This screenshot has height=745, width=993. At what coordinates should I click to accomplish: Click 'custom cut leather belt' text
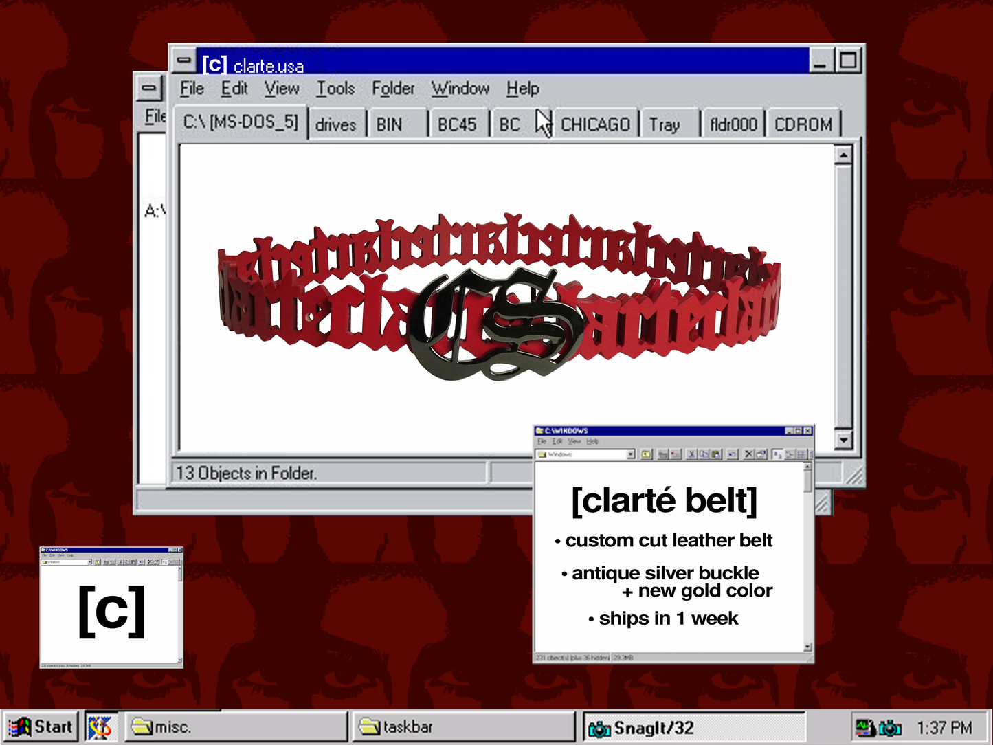click(669, 541)
